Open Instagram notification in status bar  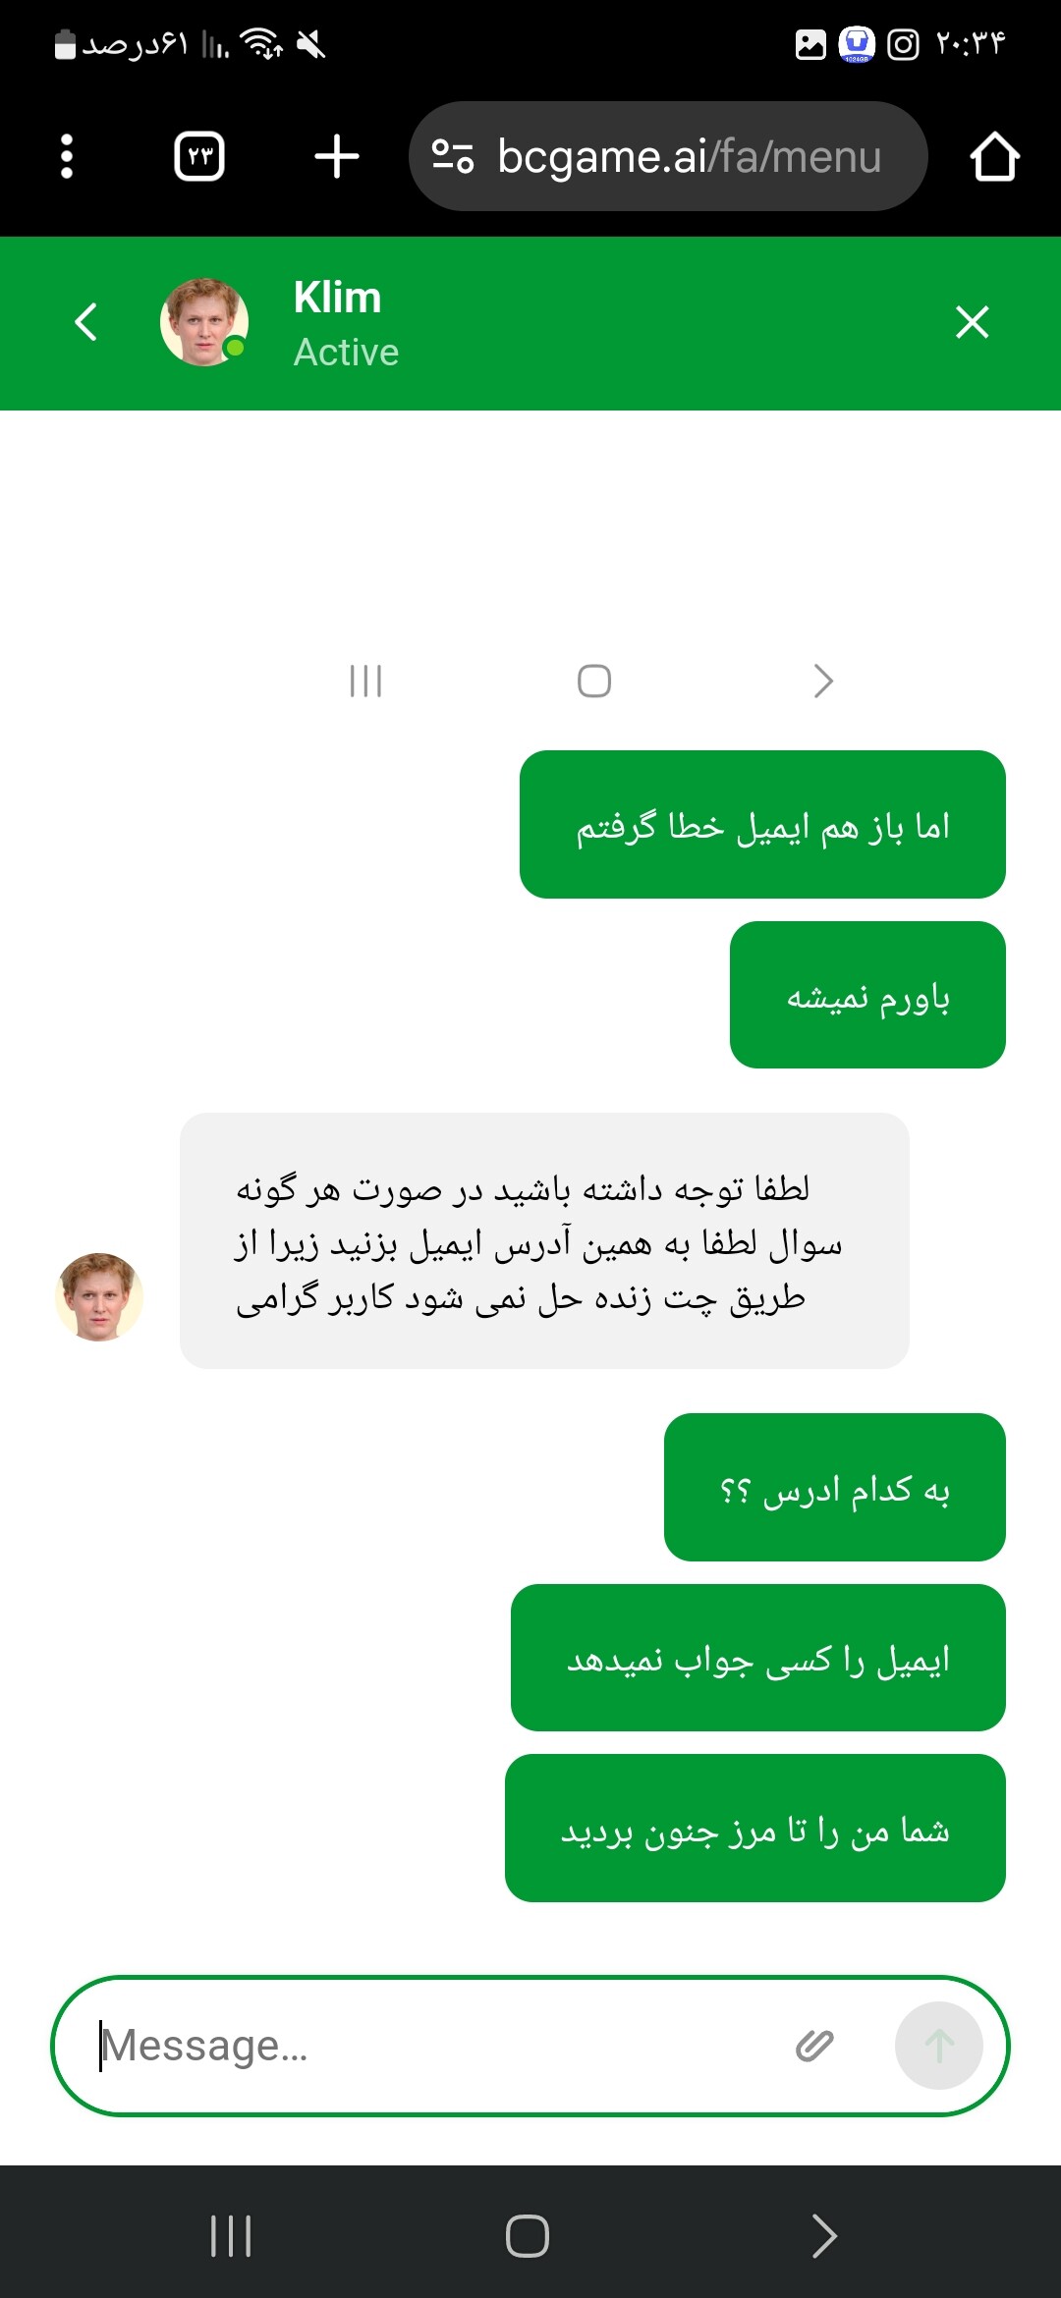pos(903,44)
